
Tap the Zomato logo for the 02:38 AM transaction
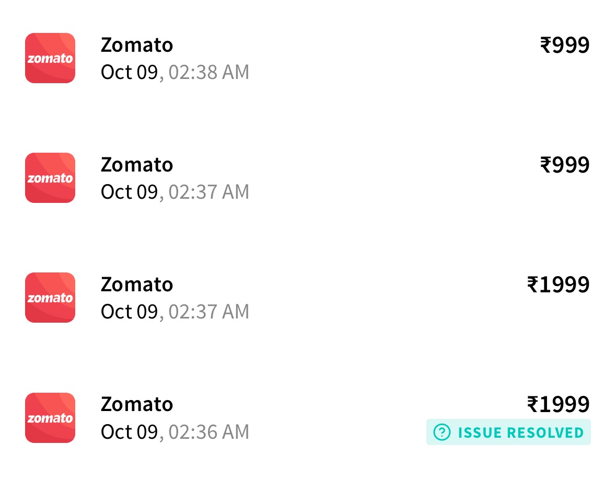click(50, 58)
